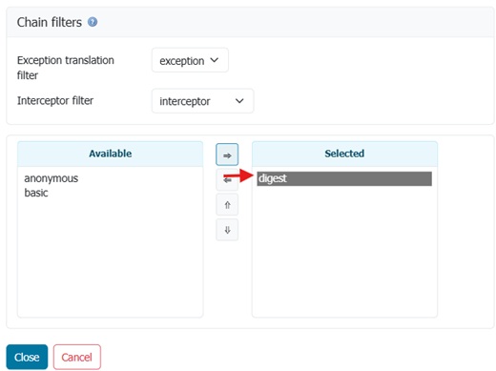
Task: Expand the Interceptor filter dropdown
Action: point(202,101)
